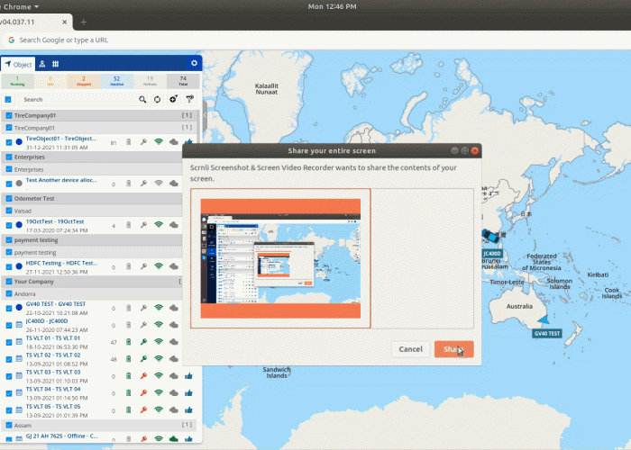Toggle the checkbox for TS VLT 01
Screen dimensions: 631x450
click(x=8, y=342)
